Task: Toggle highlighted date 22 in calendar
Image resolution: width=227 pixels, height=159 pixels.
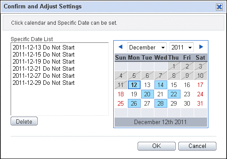Action: 174,94
